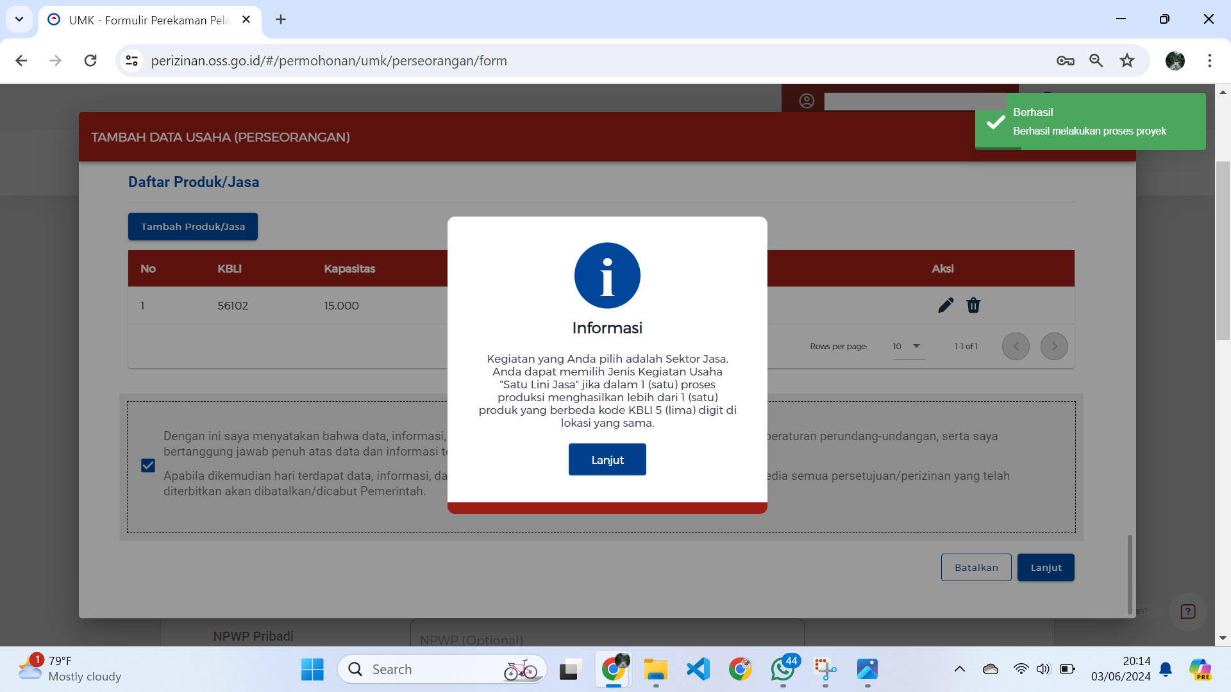Click the Lanjut button in the dialog
The width and height of the screenshot is (1231, 692).
tap(607, 459)
